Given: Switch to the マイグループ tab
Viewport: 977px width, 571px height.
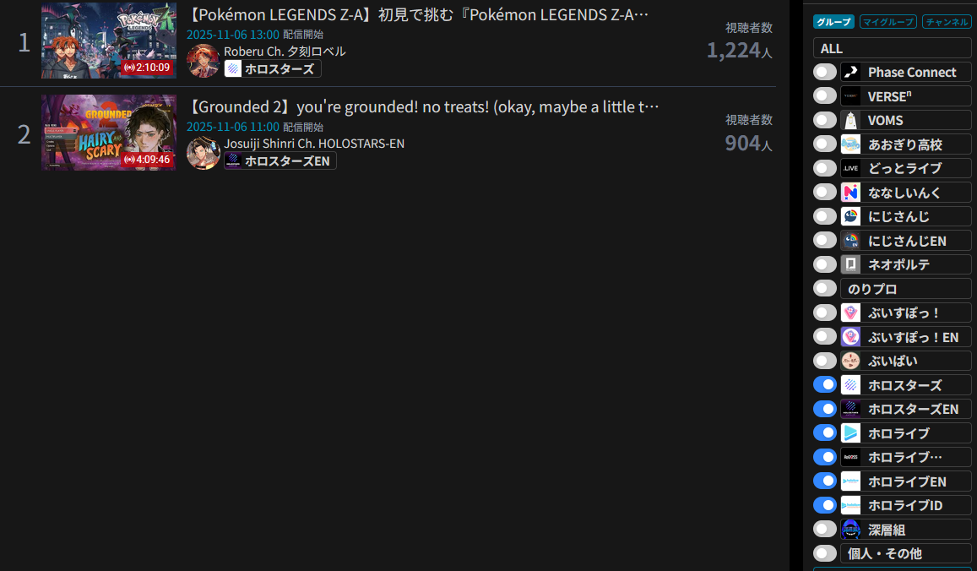Looking at the screenshot, I should pyautogui.click(x=887, y=22).
